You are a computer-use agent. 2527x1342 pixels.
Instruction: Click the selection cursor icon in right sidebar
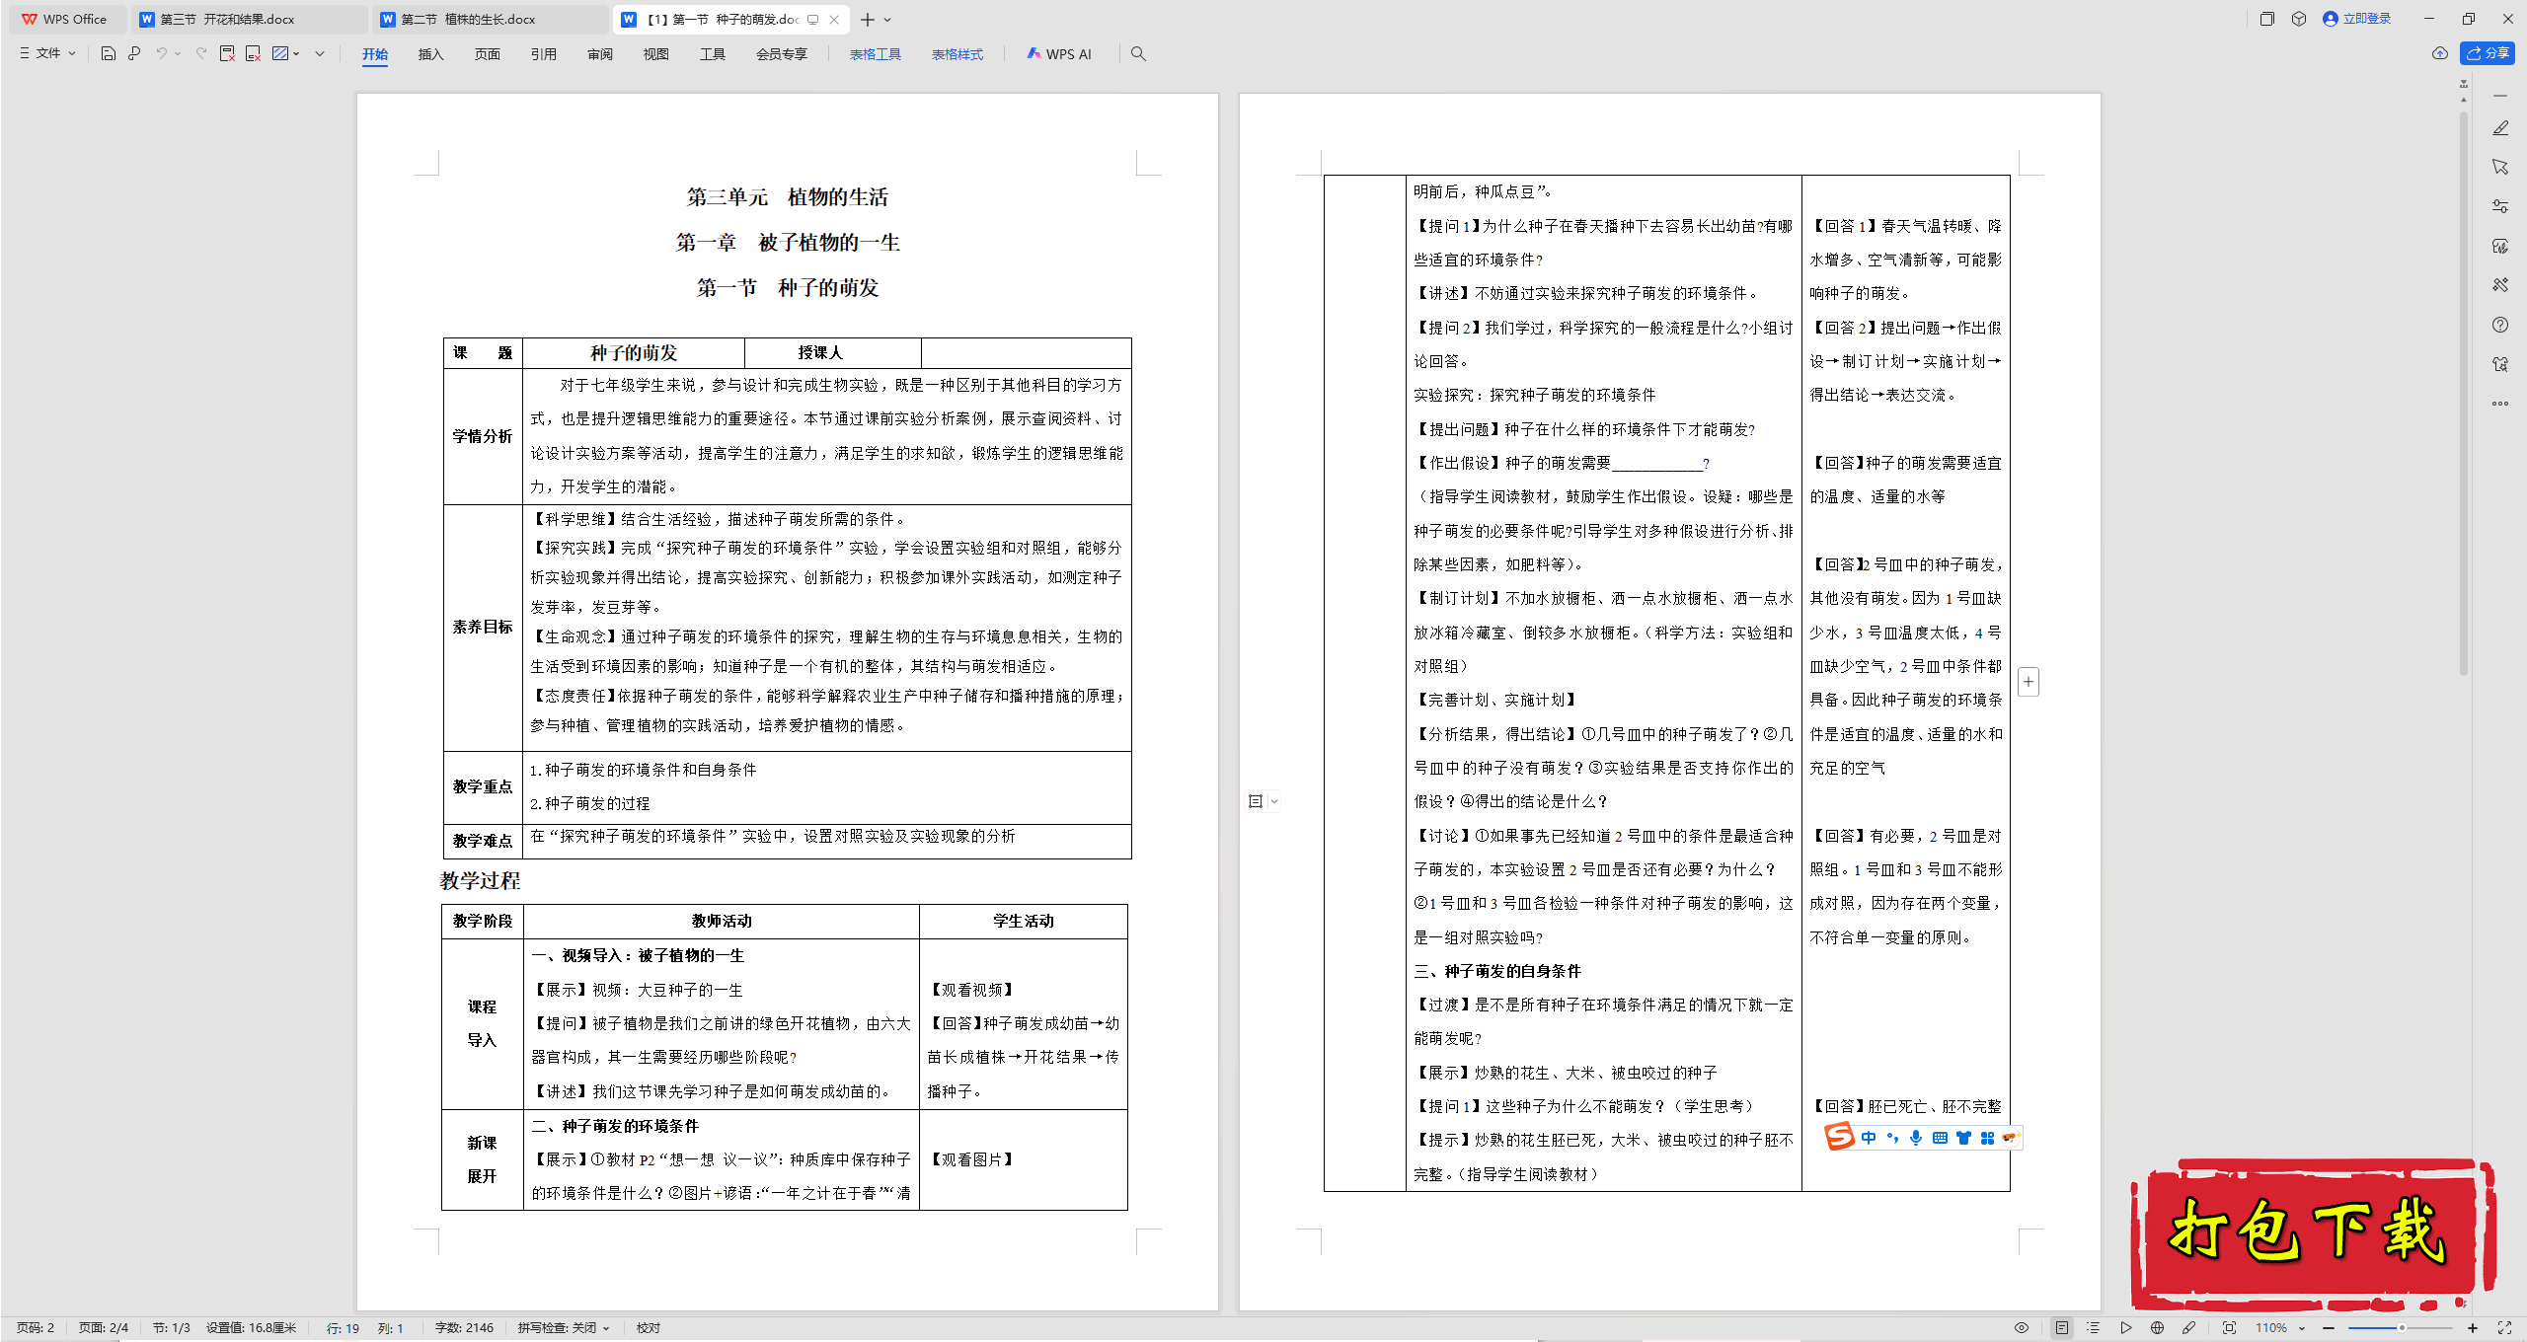click(2500, 167)
